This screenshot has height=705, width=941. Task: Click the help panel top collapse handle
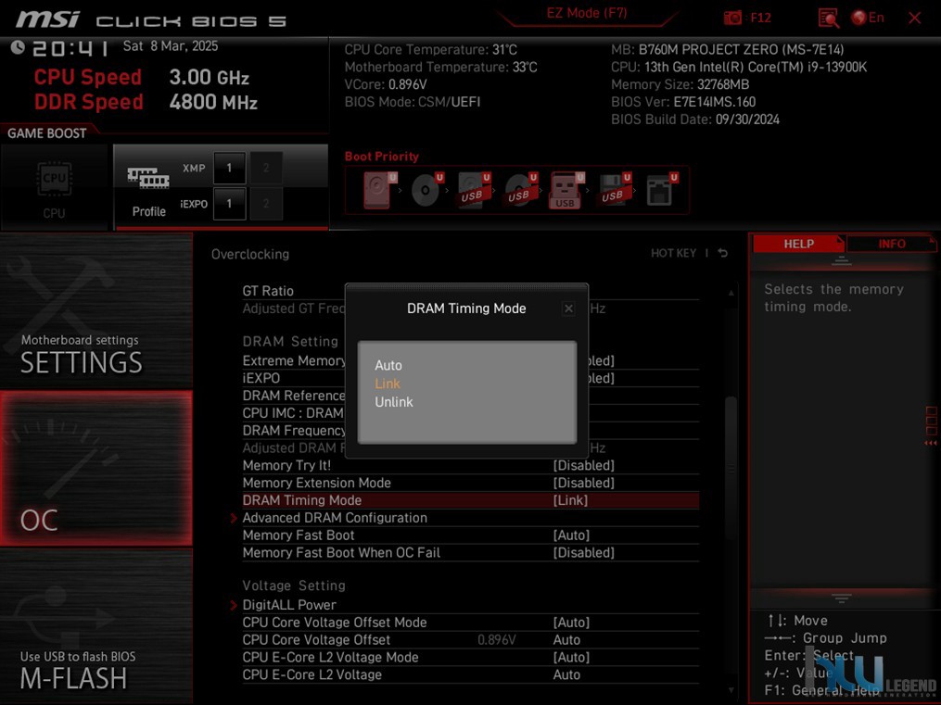842,260
